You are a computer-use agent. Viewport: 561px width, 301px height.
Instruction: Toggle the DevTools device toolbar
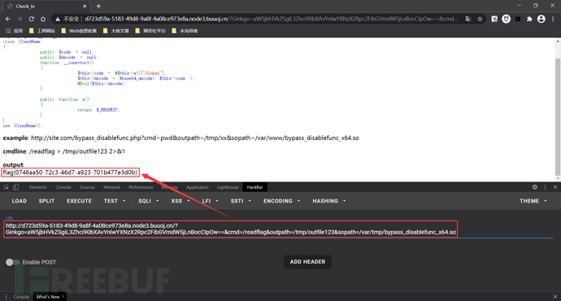[x=15, y=187]
